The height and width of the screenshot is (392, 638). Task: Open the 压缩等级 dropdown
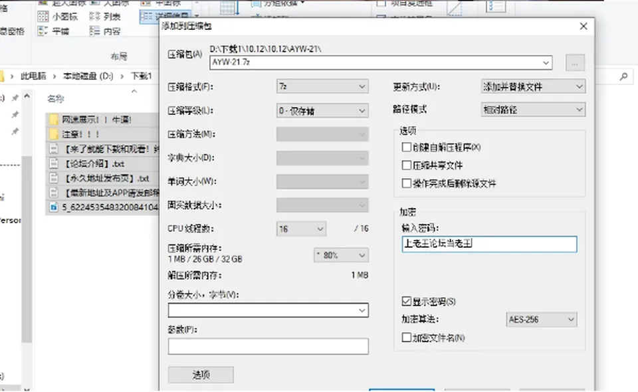(322, 110)
